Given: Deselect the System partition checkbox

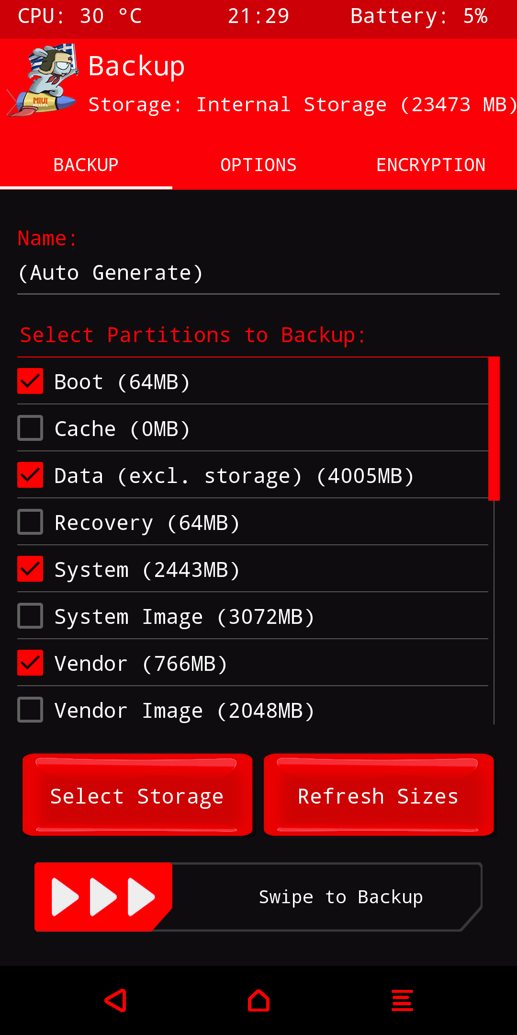Looking at the screenshot, I should point(30,569).
